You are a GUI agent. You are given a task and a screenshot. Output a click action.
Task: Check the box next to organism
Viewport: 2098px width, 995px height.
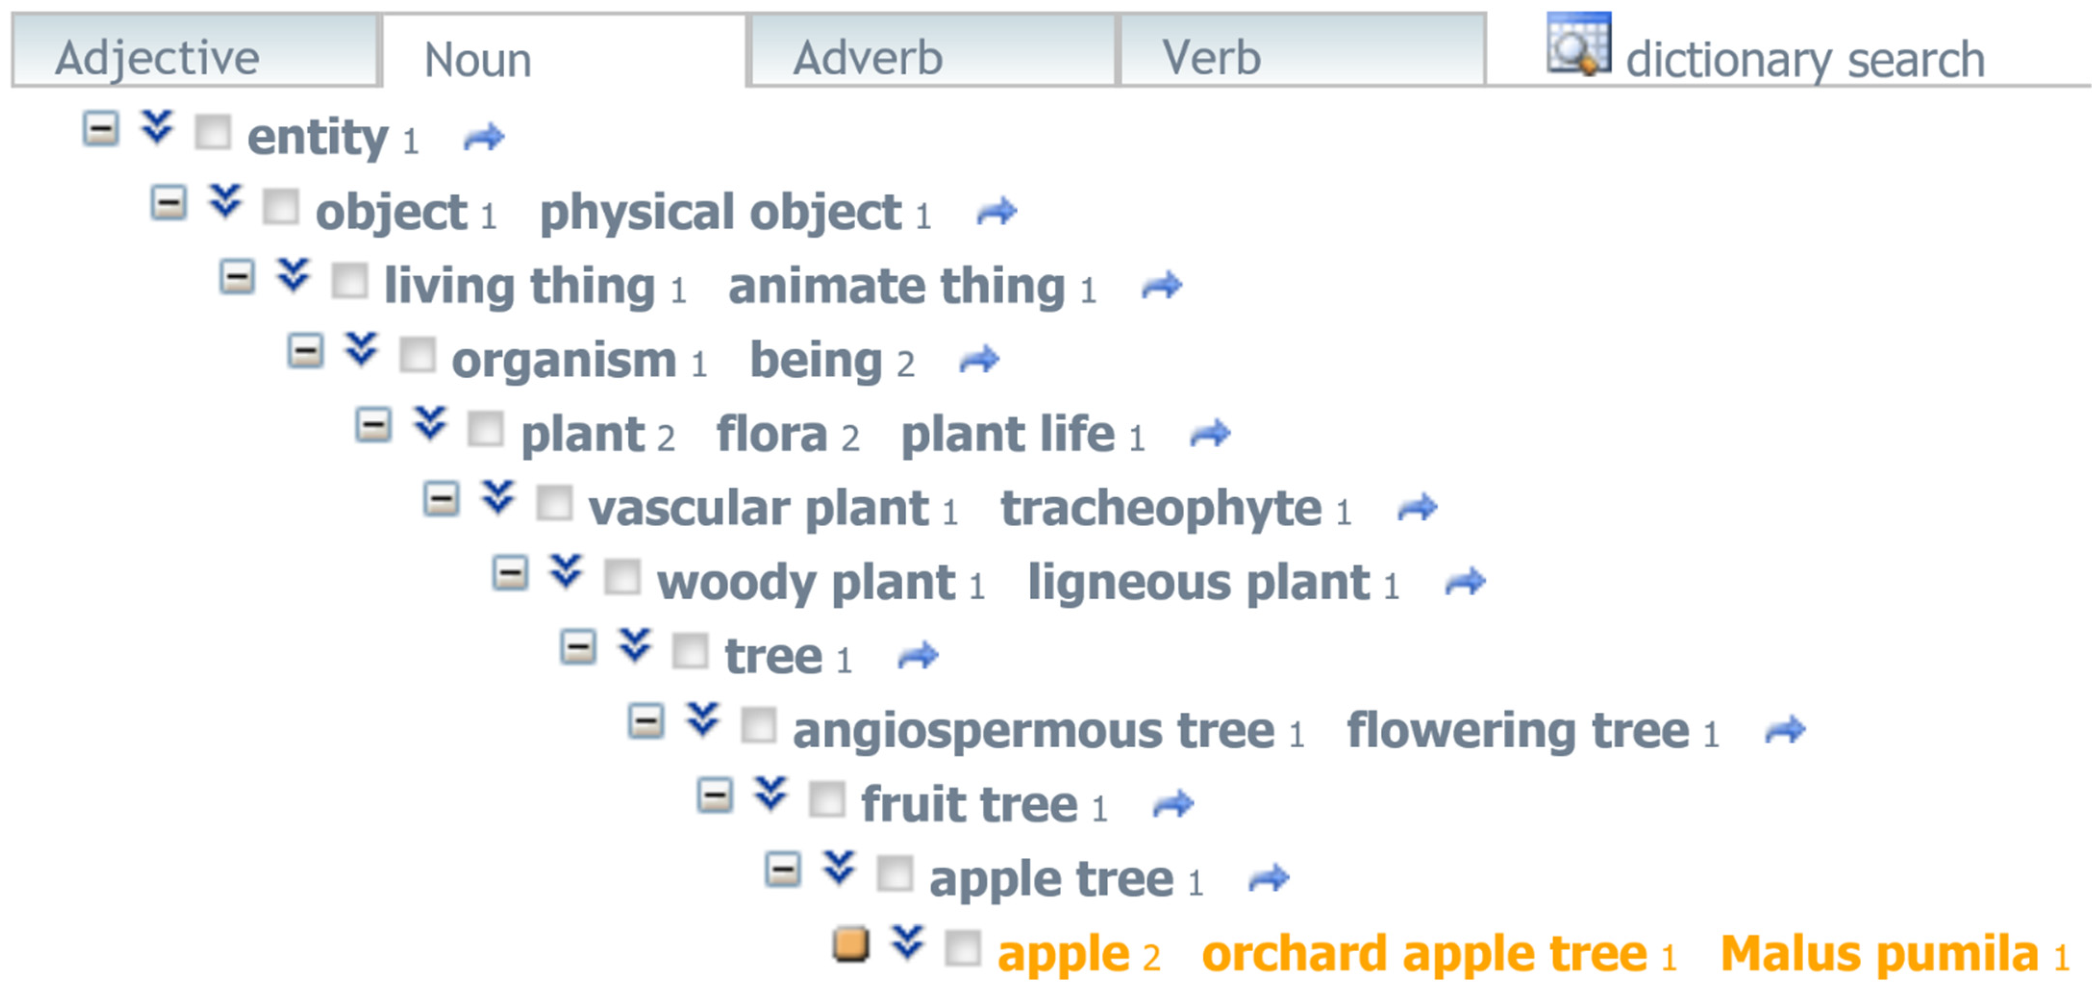coord(417,354)
